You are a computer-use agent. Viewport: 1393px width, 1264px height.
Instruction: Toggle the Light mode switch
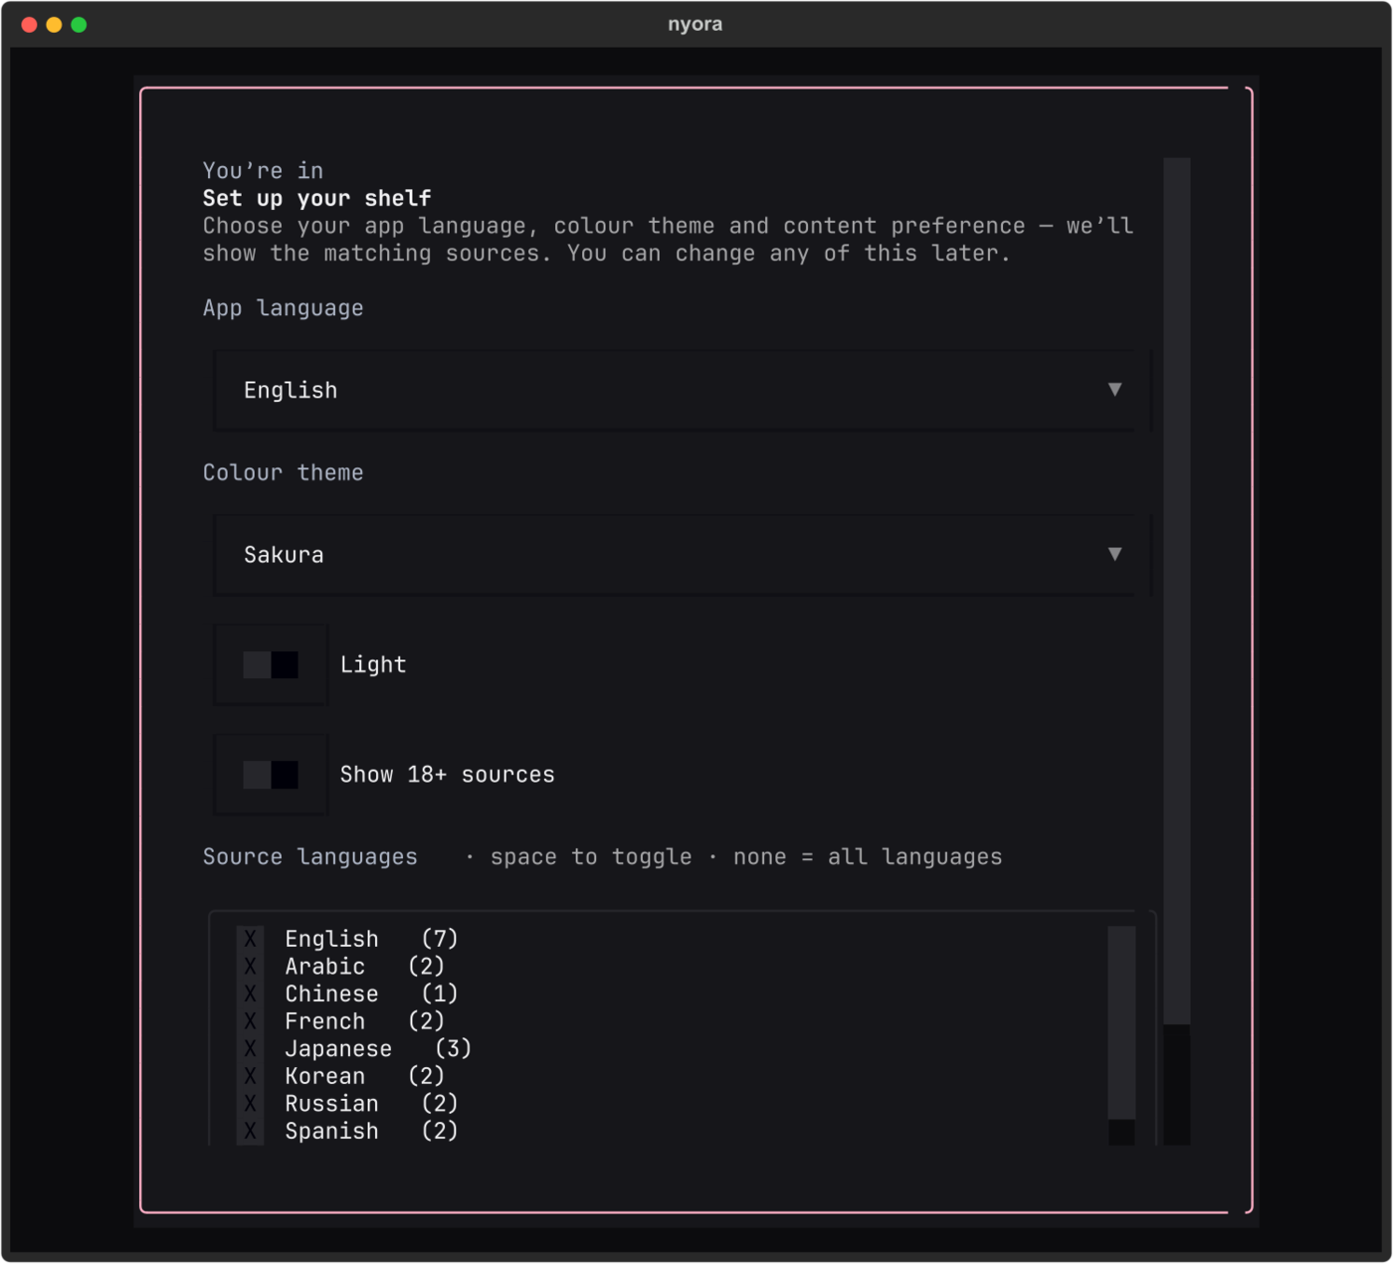pos(271,664)
